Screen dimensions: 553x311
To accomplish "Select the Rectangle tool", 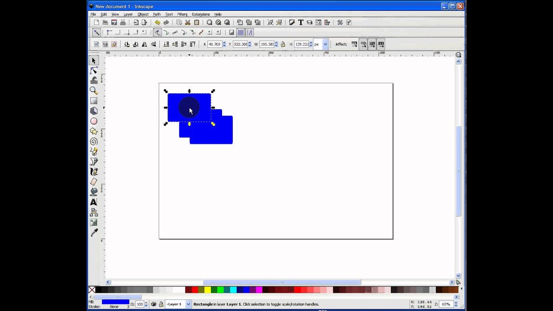I will tap(94, 101).
